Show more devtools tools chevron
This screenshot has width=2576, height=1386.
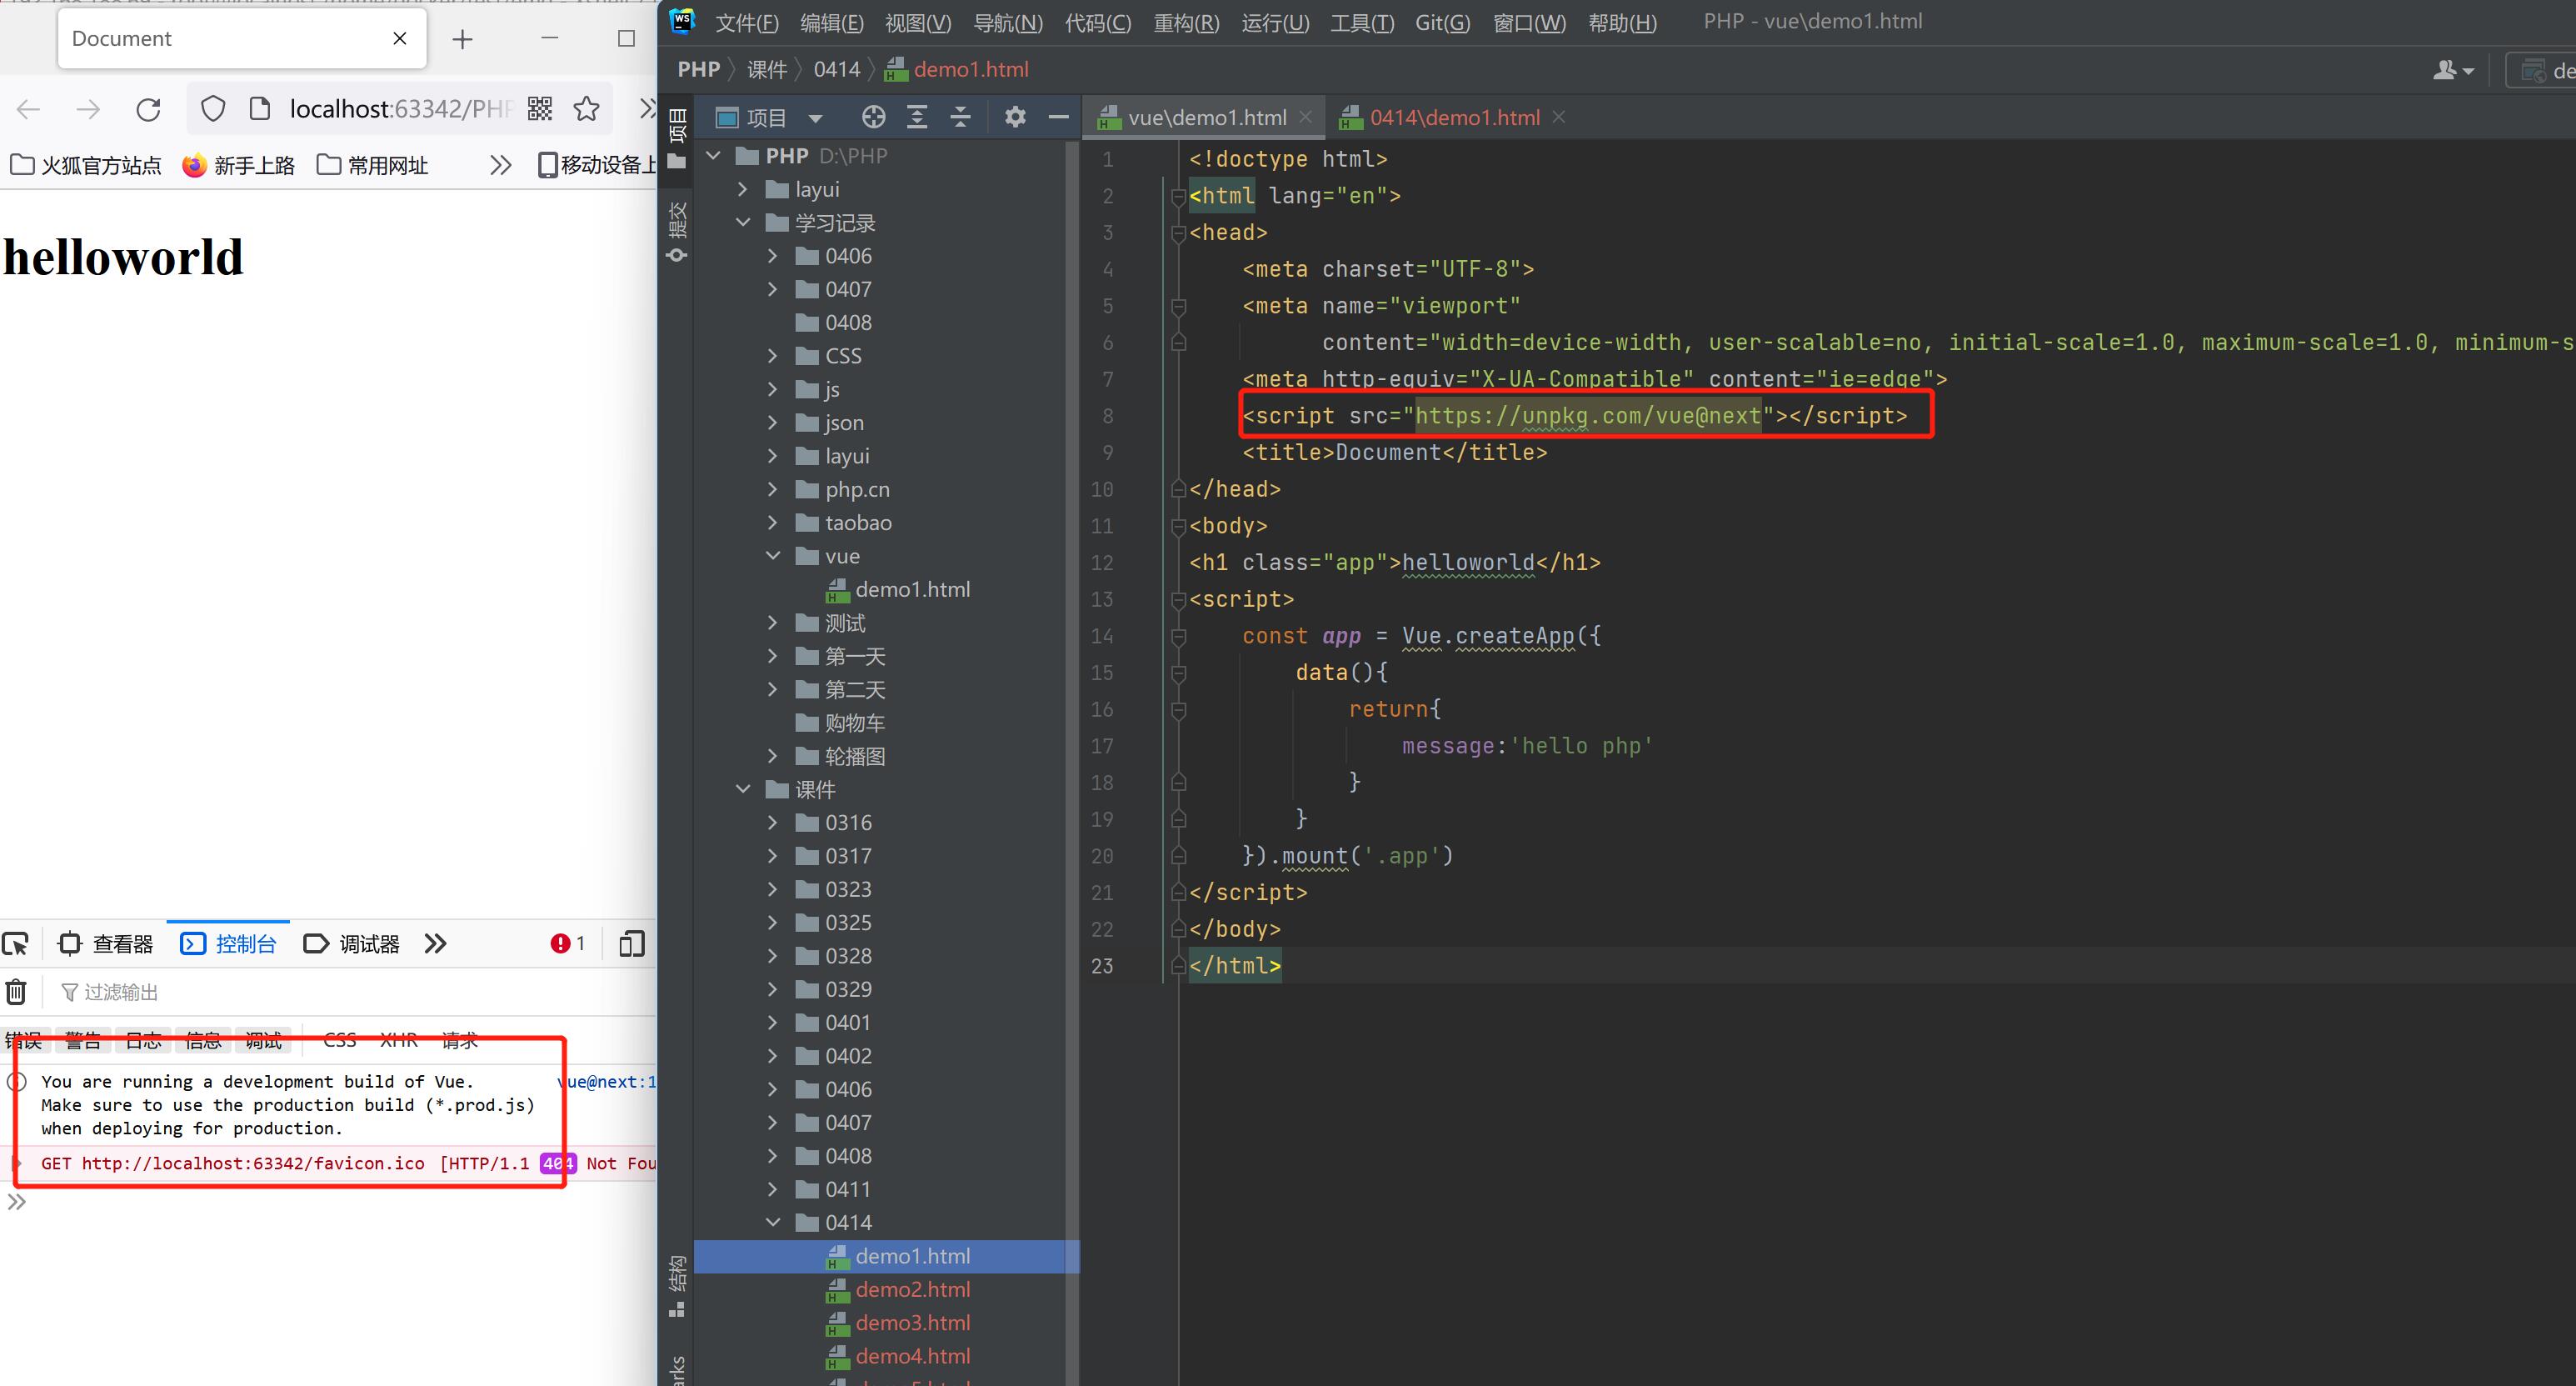pyautogui.click(x=435, y=943)
